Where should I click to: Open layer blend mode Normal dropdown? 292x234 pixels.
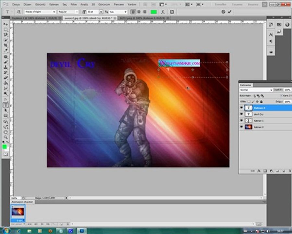256,90
